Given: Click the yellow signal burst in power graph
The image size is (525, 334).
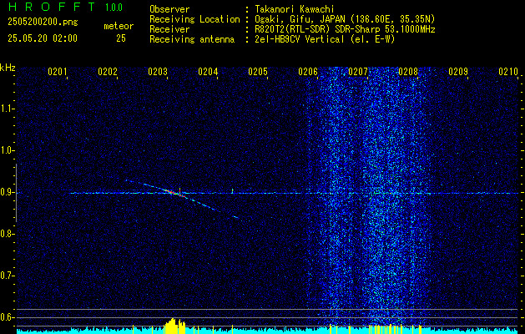Looking at the screenshot, I should pos(174,326).
